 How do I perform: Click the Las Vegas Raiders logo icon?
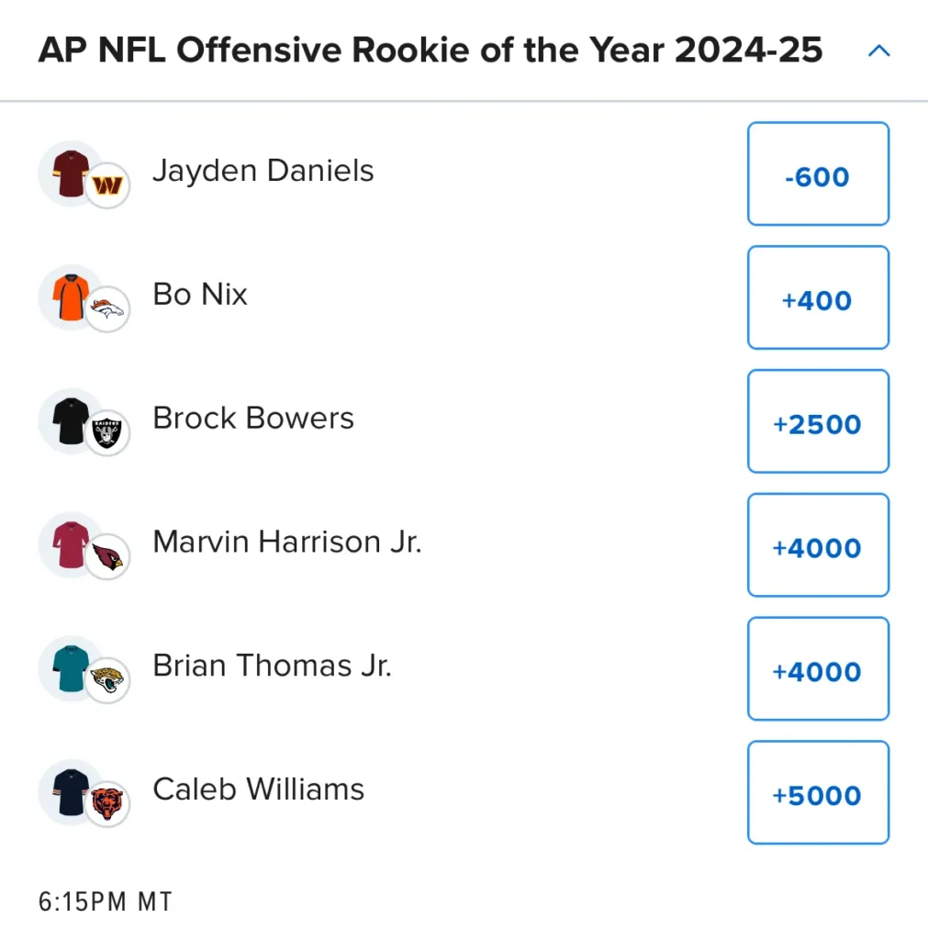(x=107, y=433)
